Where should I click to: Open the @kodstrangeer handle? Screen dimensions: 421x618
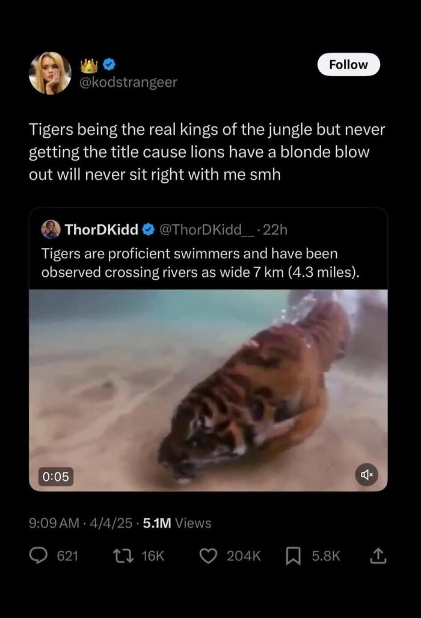tap(129, 82)
